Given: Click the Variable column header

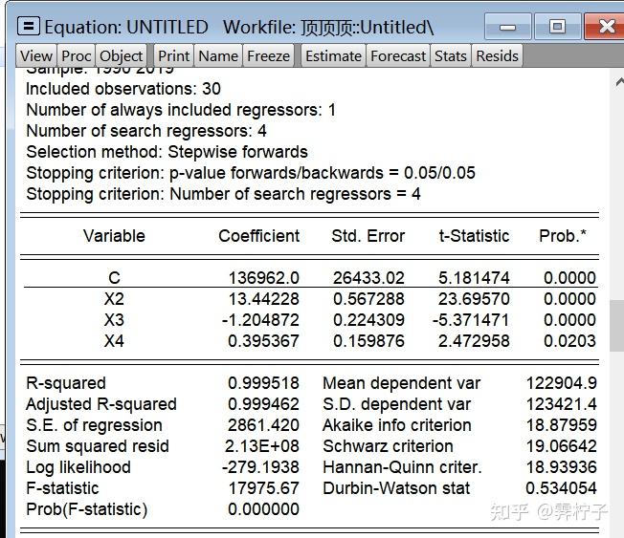Looking at the screenshot, I should (114, 236).
